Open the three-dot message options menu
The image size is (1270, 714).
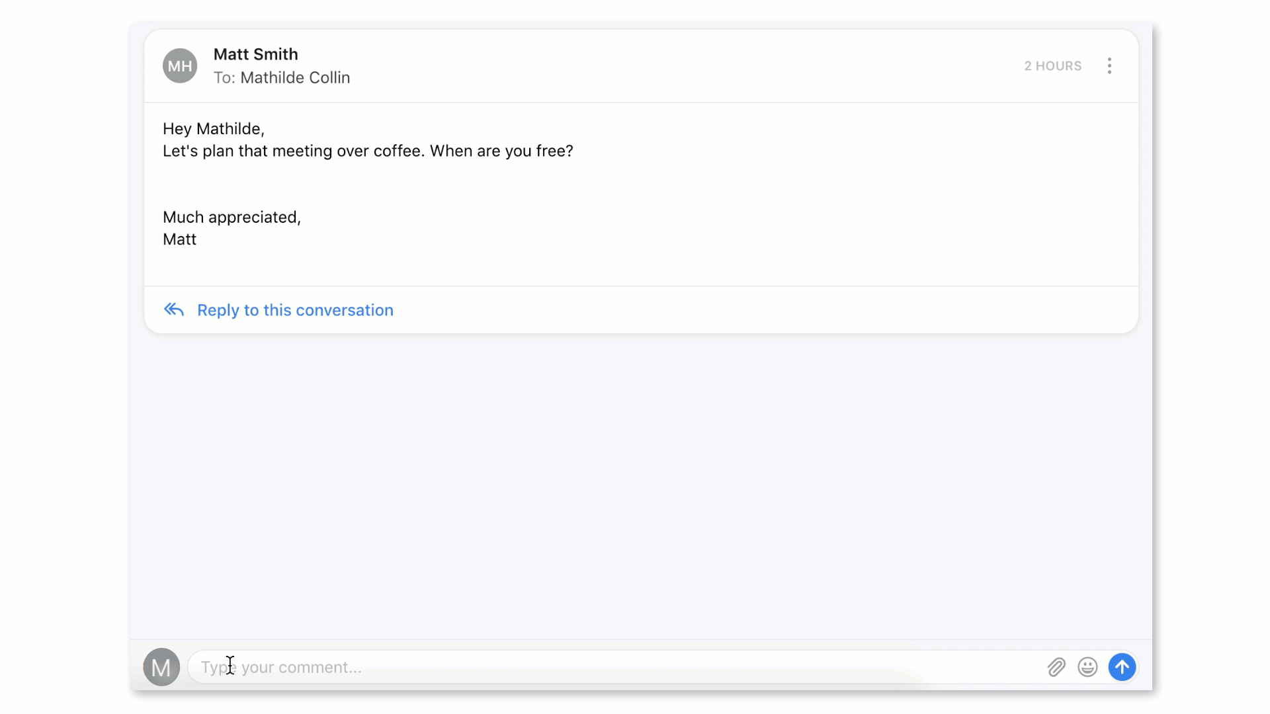point(1109,65)
